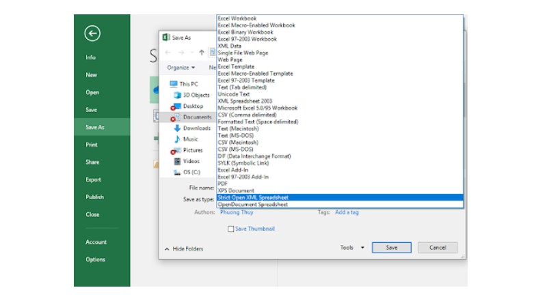Choose Excel Workbook file type
The width and height of the screenshot is (547, 303).
(x=340, y=18)
